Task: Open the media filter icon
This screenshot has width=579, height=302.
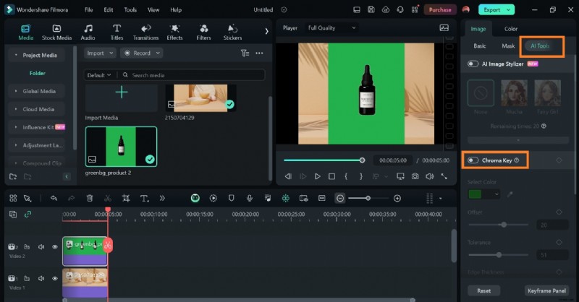Action: pos(245,53)
